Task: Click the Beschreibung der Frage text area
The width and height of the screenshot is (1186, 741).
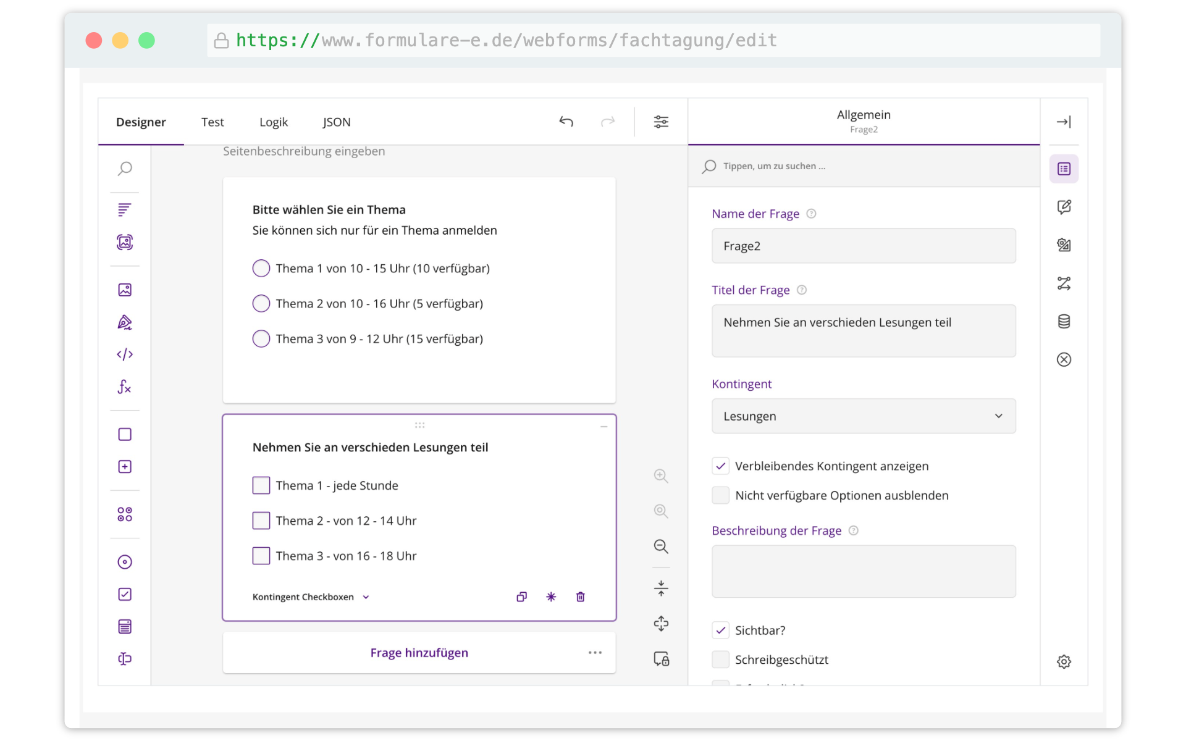Action: pos(864,571)
